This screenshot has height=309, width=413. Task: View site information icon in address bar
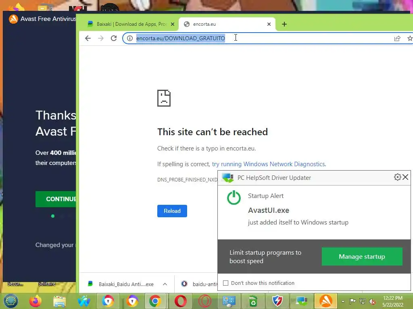click(x=130, y=38)
